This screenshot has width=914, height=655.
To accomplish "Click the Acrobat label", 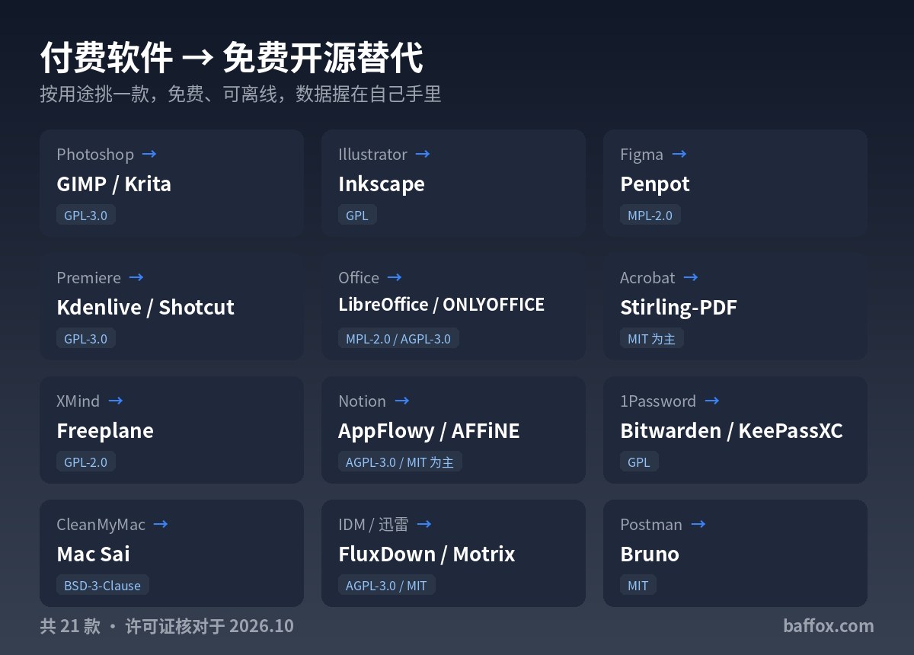I will pyautogui.click(x=647, y=277).
